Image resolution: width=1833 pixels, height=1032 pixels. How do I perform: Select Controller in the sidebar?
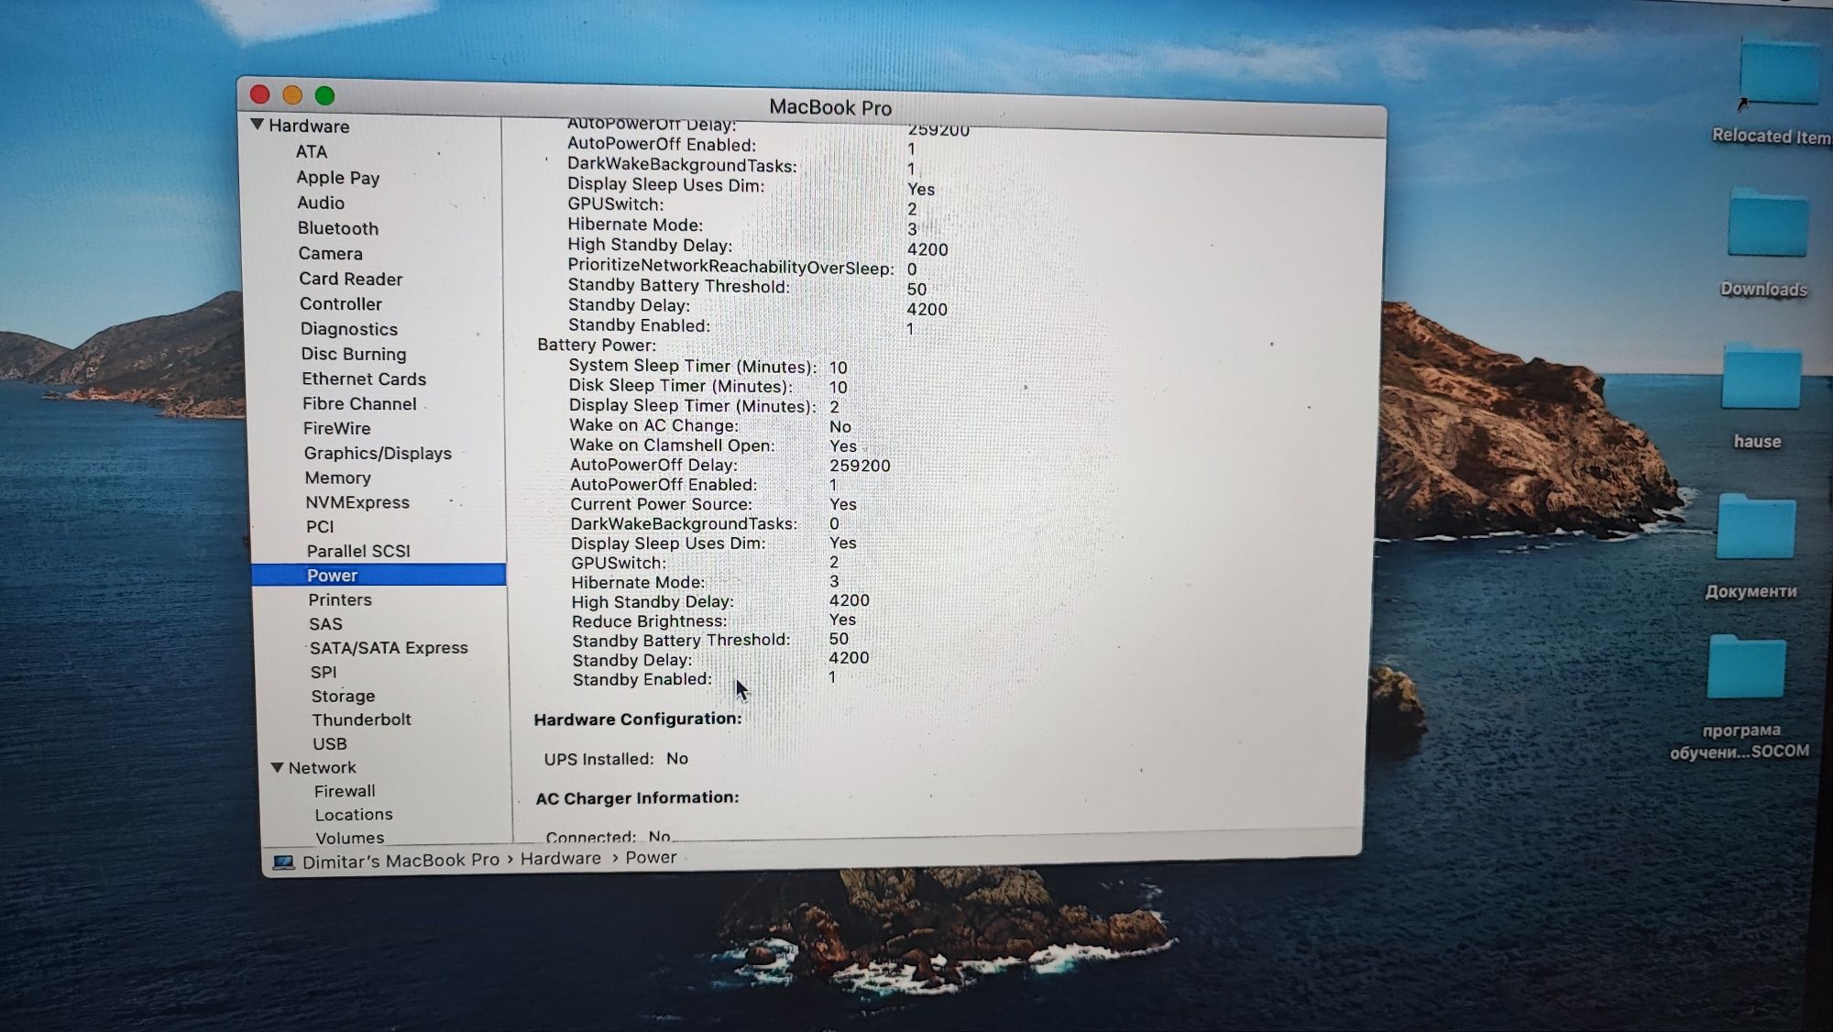(x=340, y=304)
